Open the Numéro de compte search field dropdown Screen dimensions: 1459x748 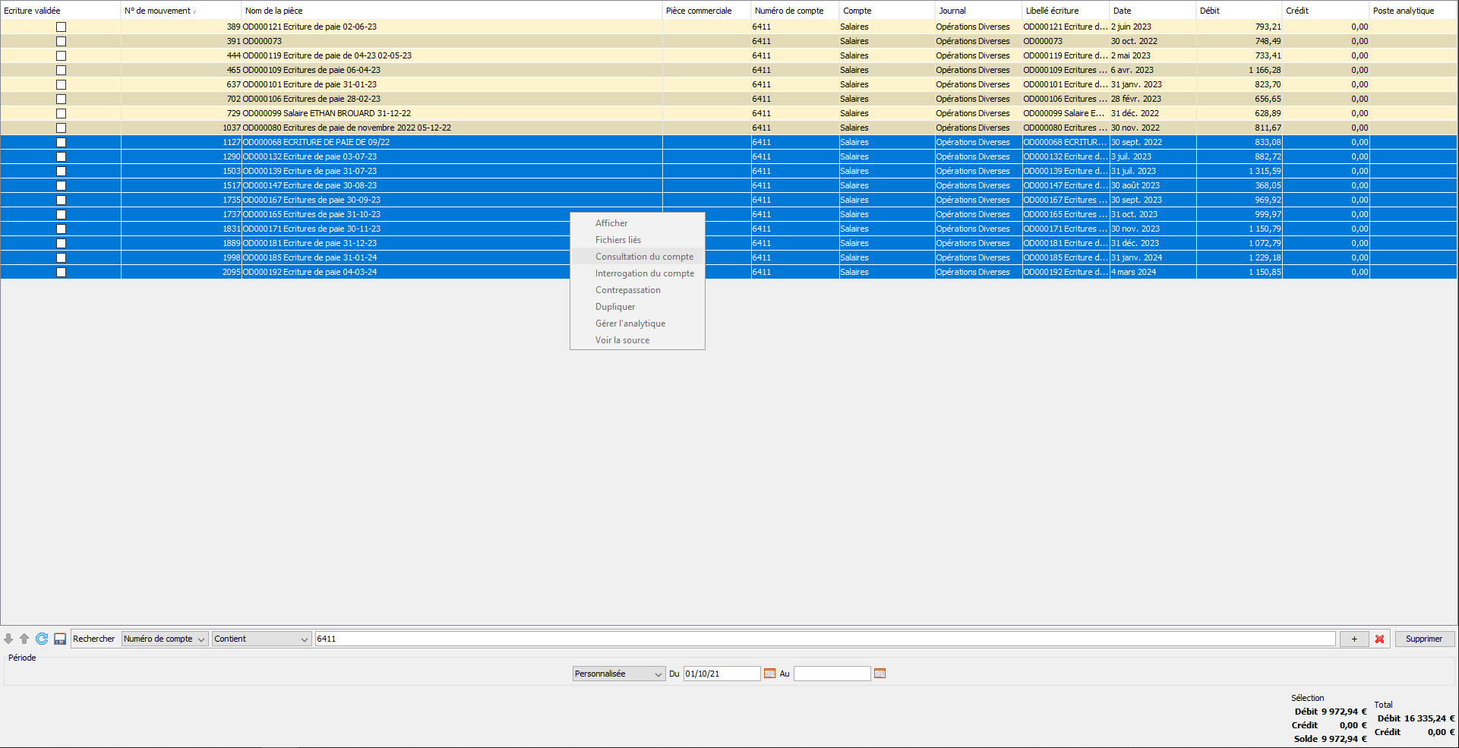point(165,639)
